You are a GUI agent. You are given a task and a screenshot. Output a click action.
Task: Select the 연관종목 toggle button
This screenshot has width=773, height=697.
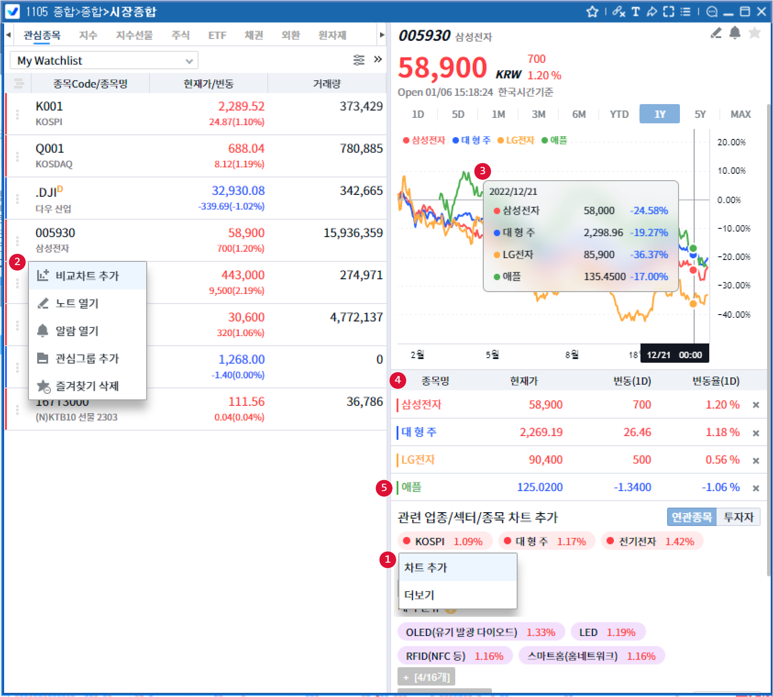[691, 517]
